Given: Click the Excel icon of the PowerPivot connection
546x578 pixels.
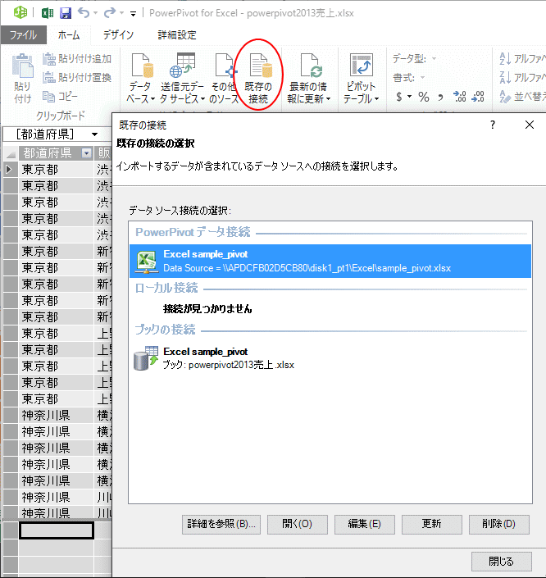Looking at the screenshot, I should point(147,262).
